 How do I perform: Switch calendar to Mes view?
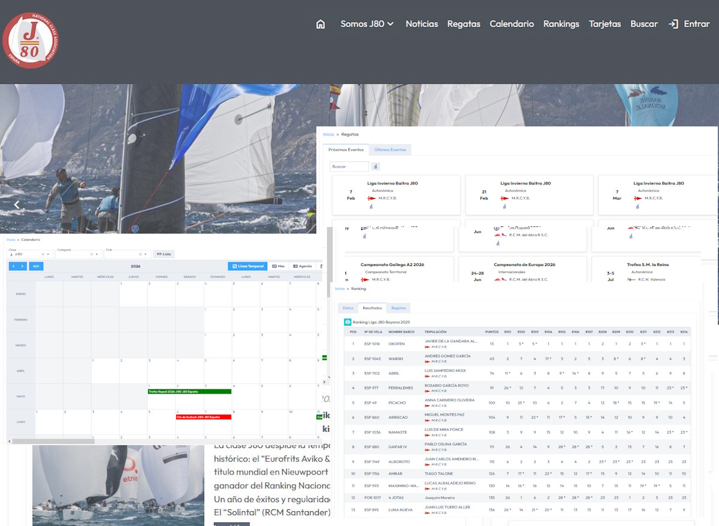coord(278,266)
